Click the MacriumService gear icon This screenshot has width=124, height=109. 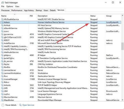[x=2, y=97]
